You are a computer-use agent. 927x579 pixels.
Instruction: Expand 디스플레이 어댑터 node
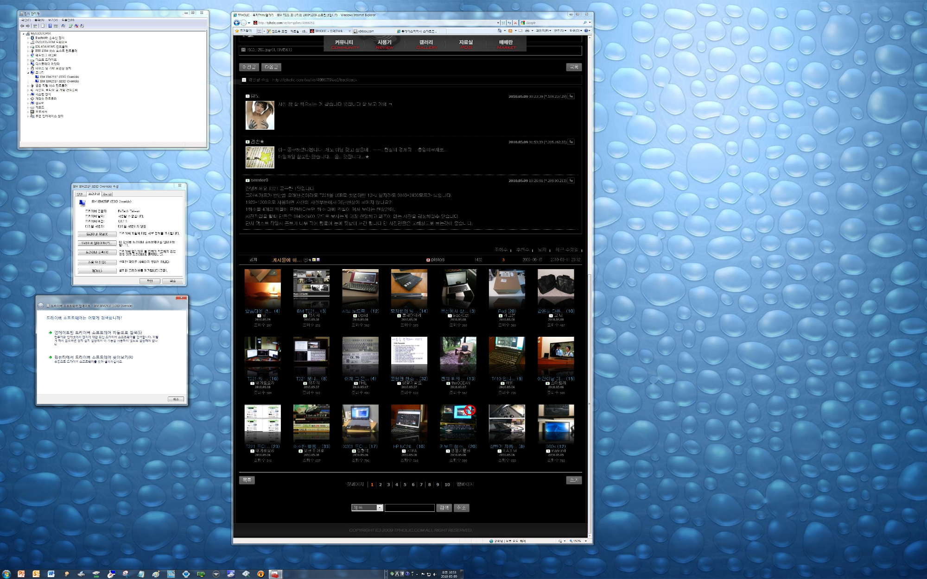tap(28, 64)
